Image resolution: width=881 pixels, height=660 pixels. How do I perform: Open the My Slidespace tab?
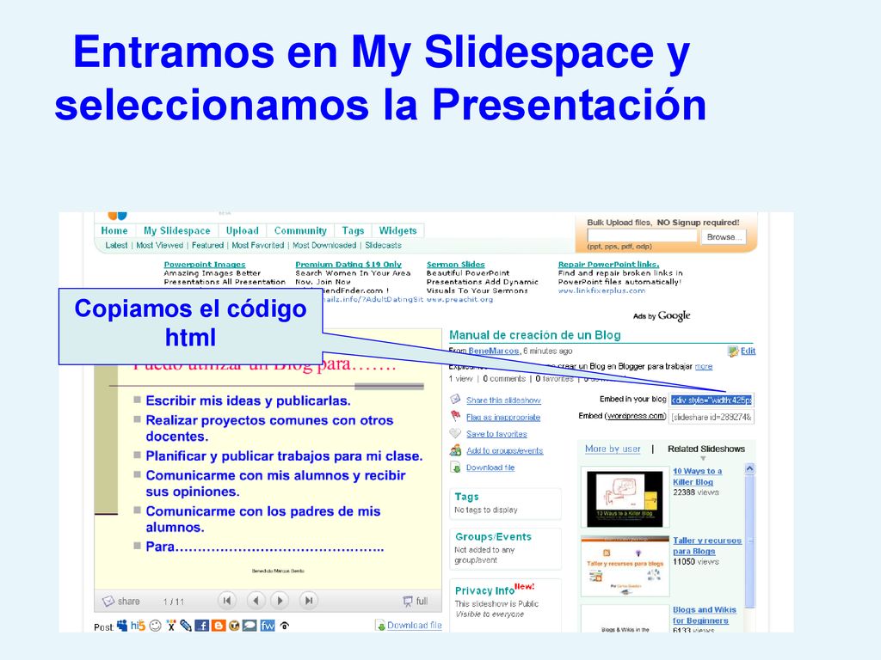[177, 230]
